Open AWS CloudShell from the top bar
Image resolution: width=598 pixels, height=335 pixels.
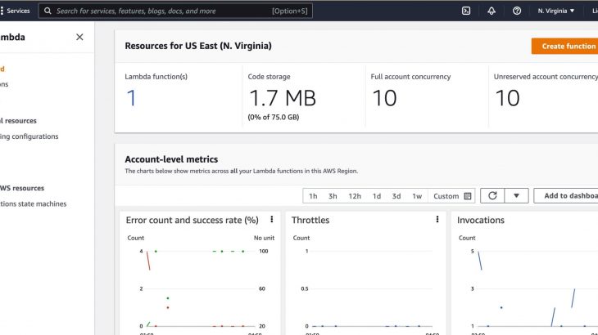466,11
